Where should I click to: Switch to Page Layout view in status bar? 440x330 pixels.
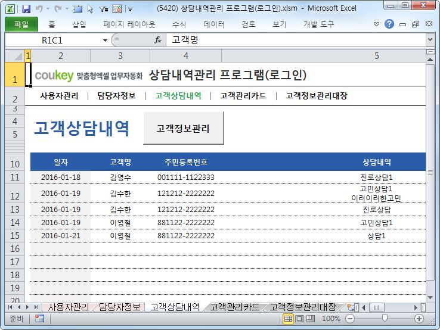point(299,319)
